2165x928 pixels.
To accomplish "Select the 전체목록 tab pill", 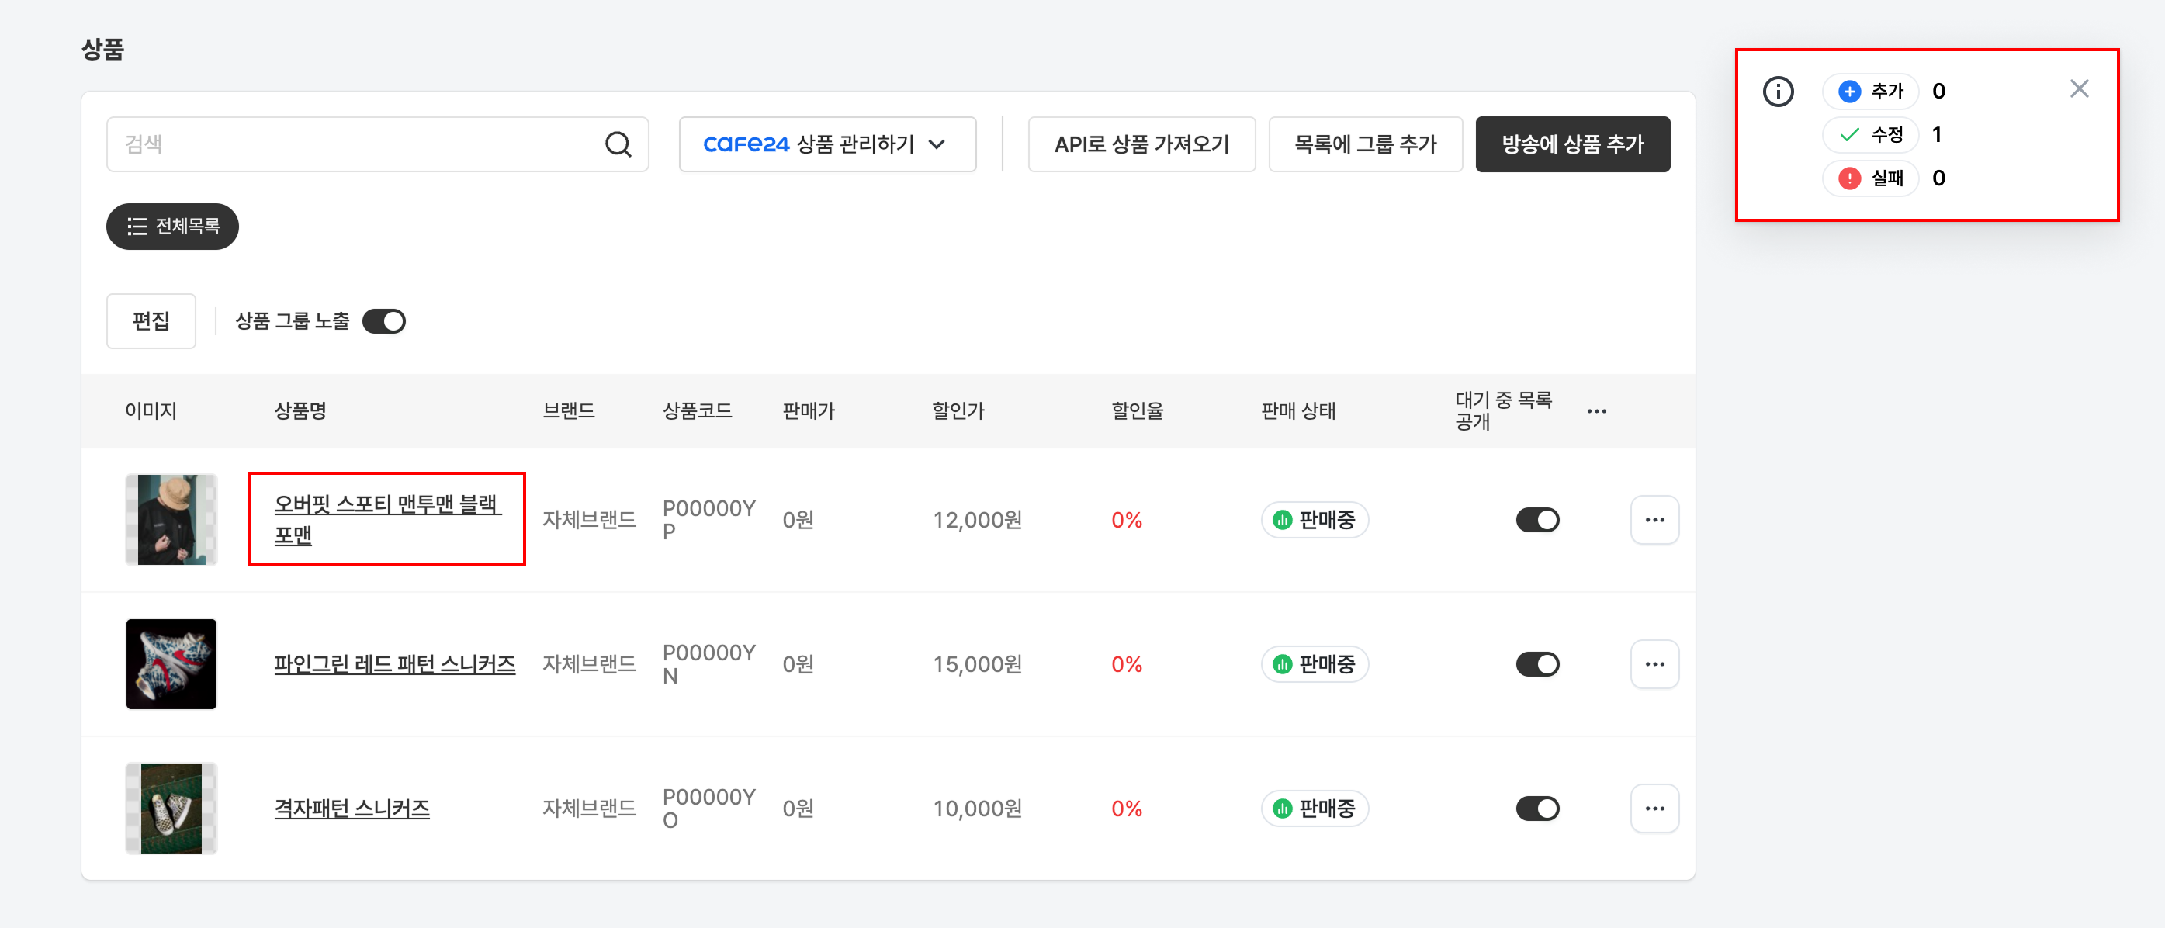I will pos(172,226).
